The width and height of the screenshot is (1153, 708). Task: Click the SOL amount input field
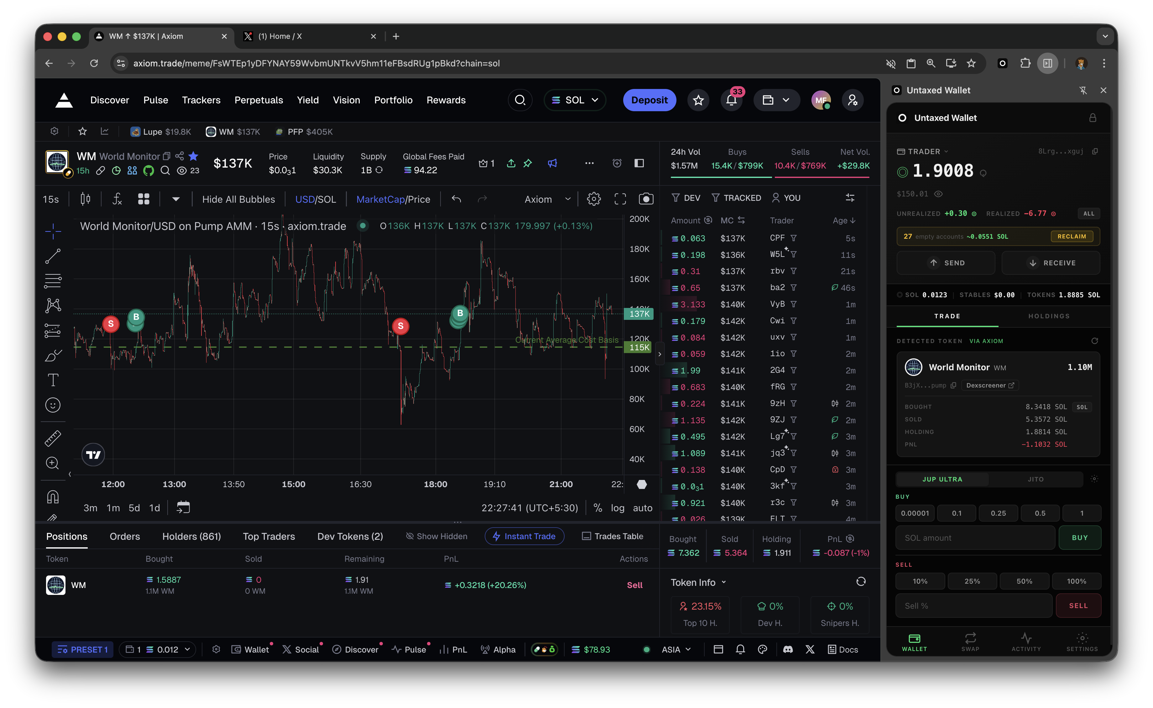pyautogui.click(x=975, y=538)
